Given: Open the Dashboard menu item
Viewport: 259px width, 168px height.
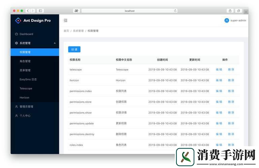Looking at the screenshot, I should coord(35,34).
